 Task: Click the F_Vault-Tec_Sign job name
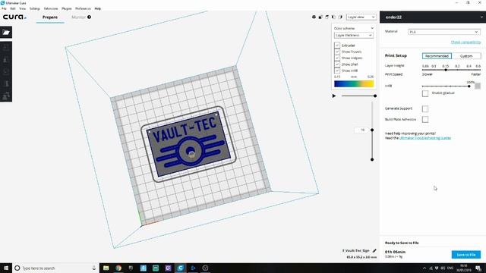[356, 250]
